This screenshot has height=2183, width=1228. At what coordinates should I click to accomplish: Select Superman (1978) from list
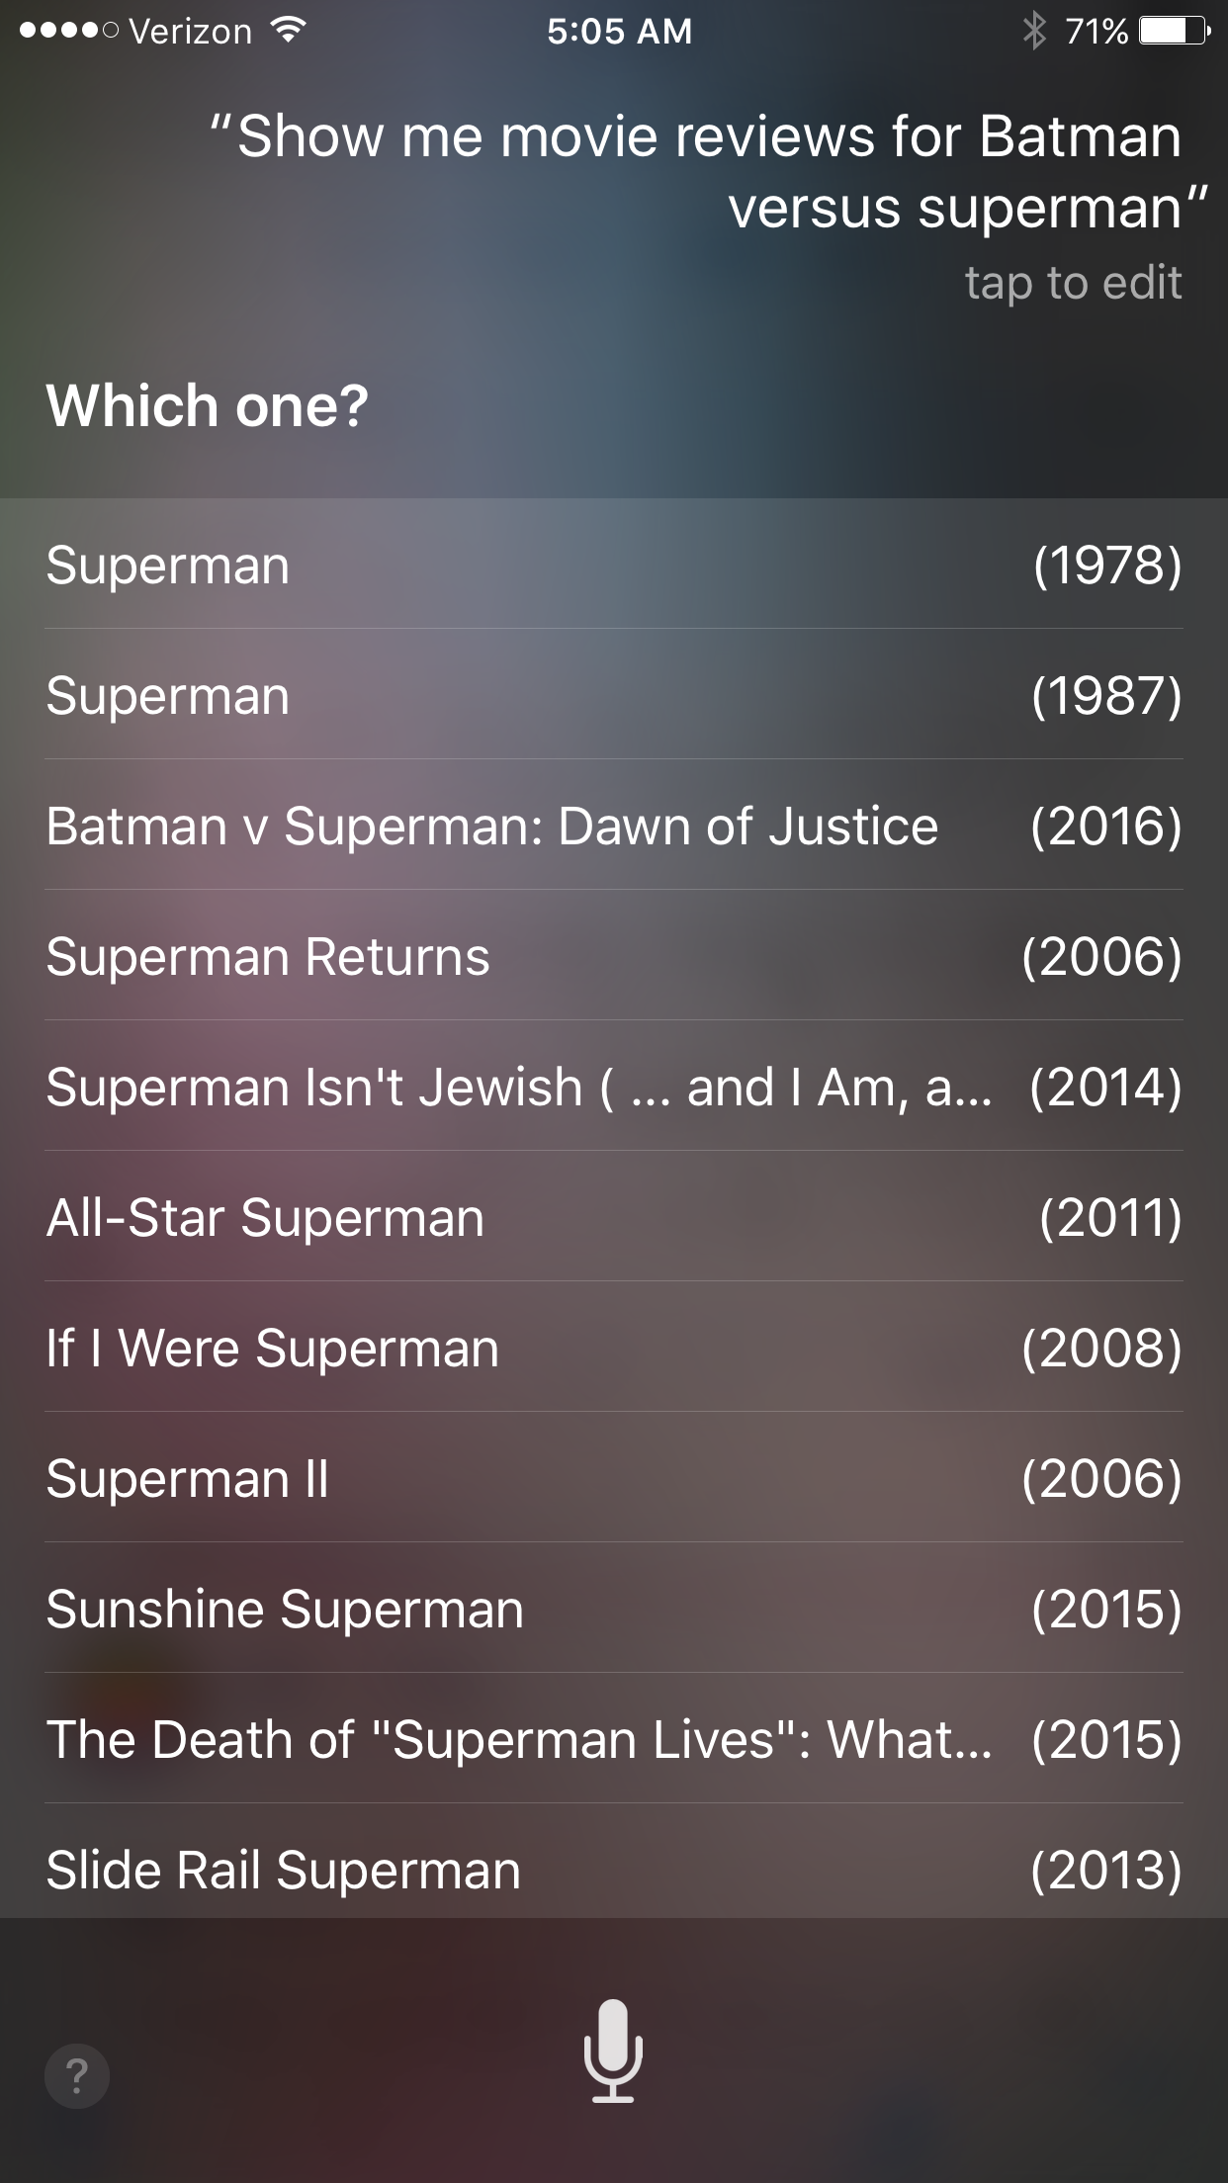point(614,565)
